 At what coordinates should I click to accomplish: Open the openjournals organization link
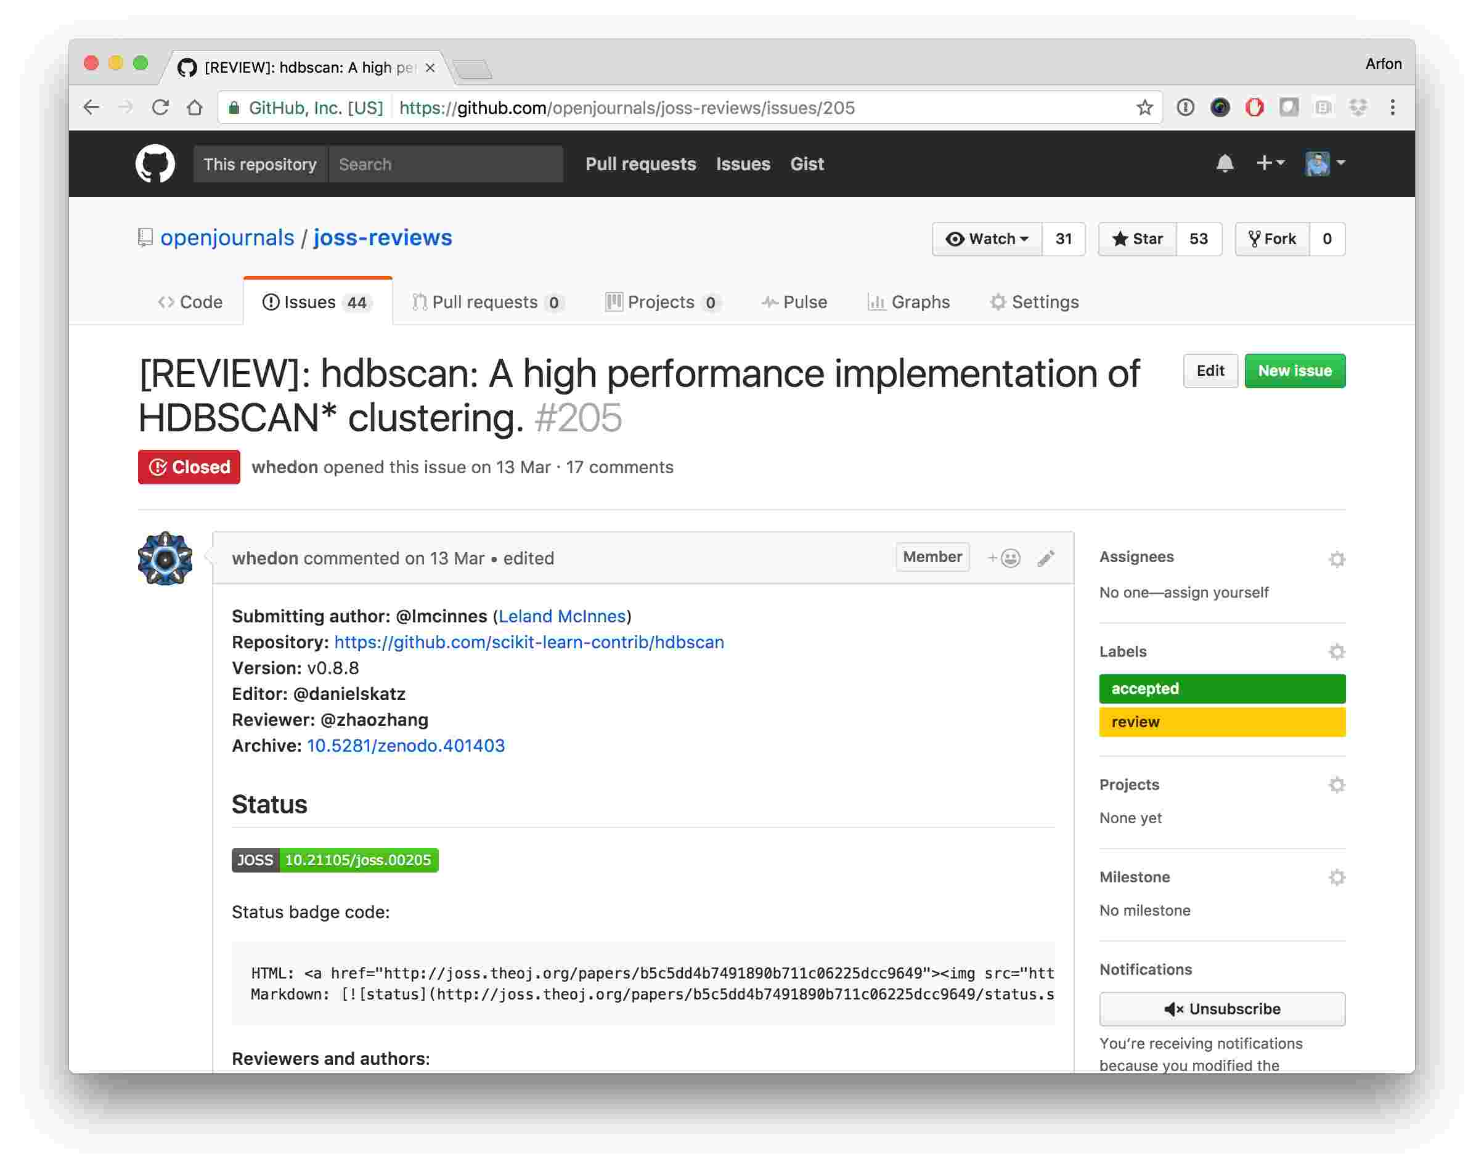coord(227,237)
